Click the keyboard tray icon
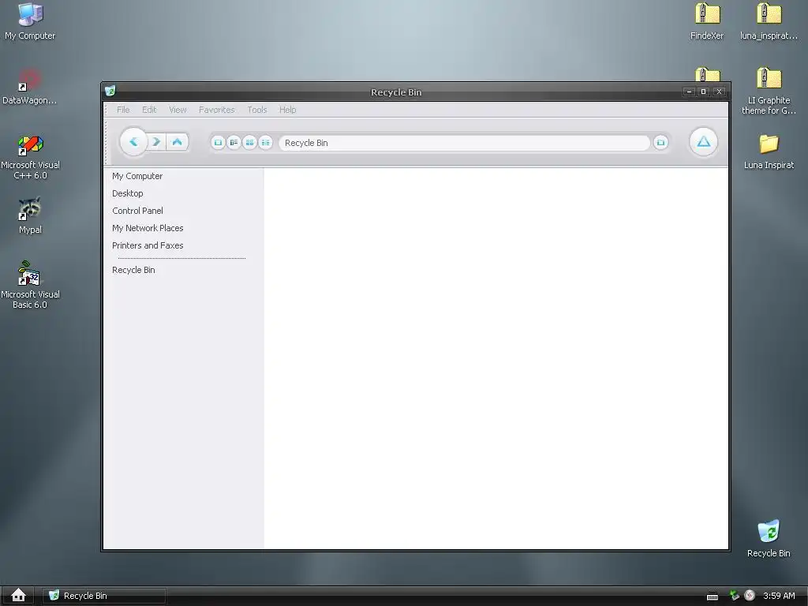 pyautogui.click(x=713, y=597)
